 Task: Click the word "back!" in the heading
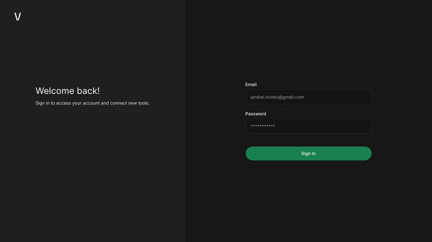[x=88, y=91]
